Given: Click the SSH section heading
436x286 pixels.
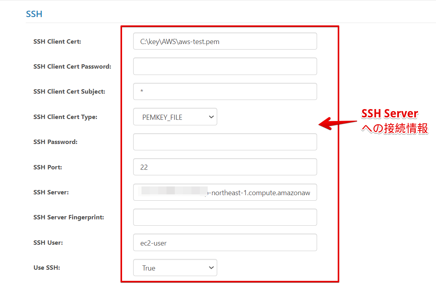Looking at the screenshot, I should point(34,14).
